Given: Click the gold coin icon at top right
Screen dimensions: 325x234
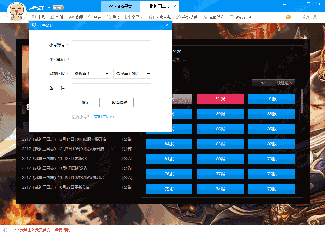Looking at the screenshot, I should pos(288,17).
